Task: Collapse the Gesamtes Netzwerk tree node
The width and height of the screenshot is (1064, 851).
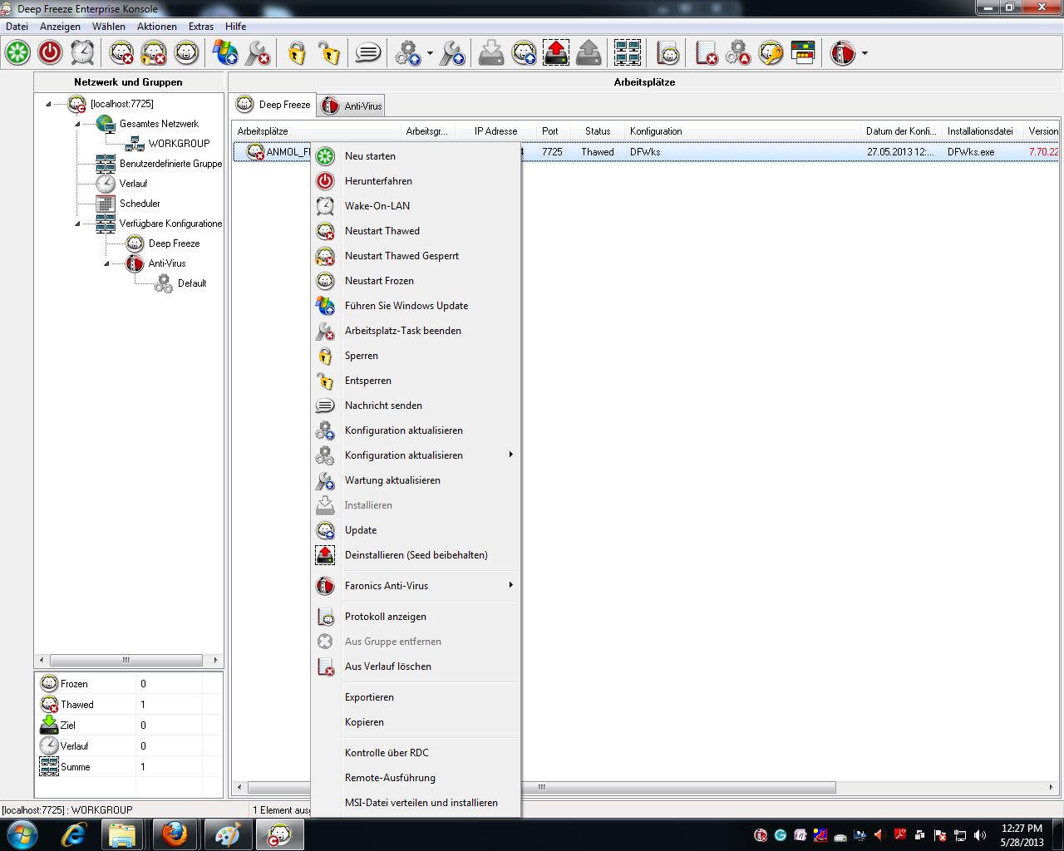Action: coord(77,125)
